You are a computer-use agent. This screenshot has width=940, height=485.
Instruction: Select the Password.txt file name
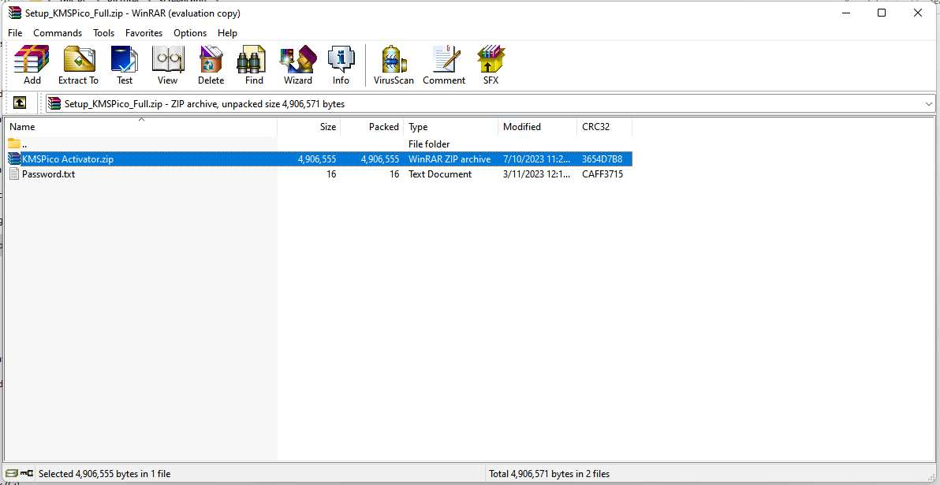[x=49, y=173]
